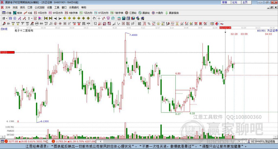Select the circled target drawing tool
Image resolution: width=278 pixels, height=149 pixels.
(x=55, y=24)
